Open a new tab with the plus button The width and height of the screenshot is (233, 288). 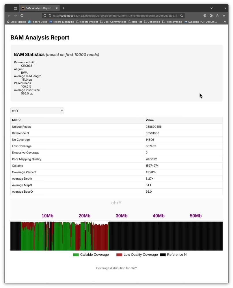(x=63, y=8)
